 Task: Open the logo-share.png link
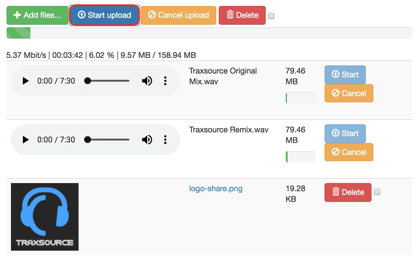(x=216, y=189)
